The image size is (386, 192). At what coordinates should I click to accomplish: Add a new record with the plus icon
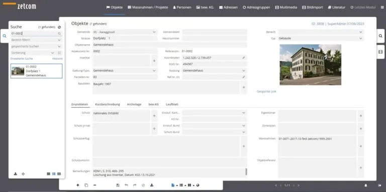pyautogui.click(x=78, y=185)
